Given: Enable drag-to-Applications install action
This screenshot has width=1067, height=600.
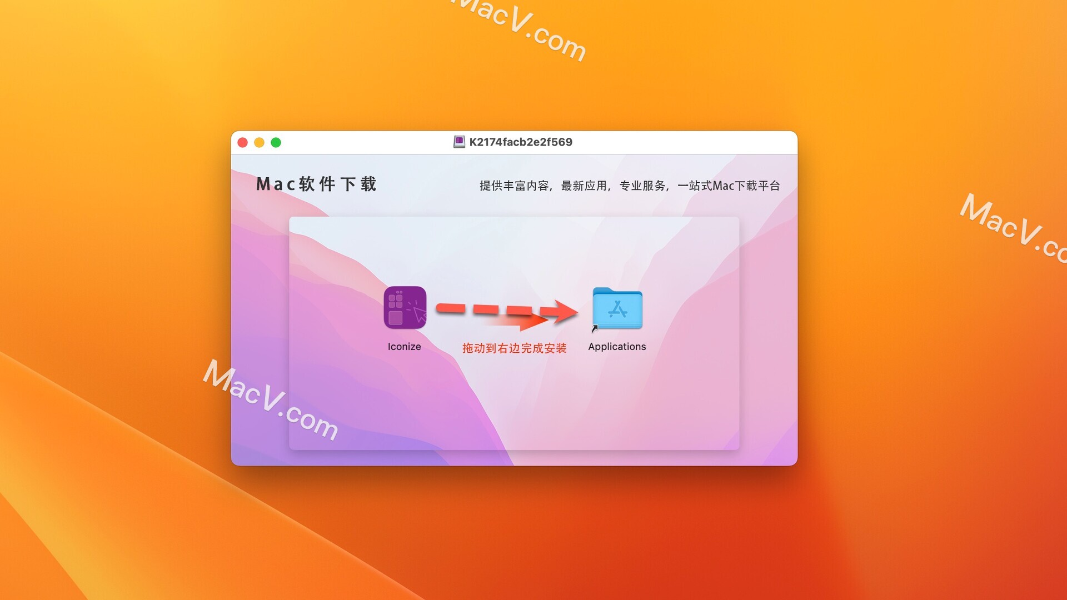Looking at the screenshot, I should click(405, 309).
